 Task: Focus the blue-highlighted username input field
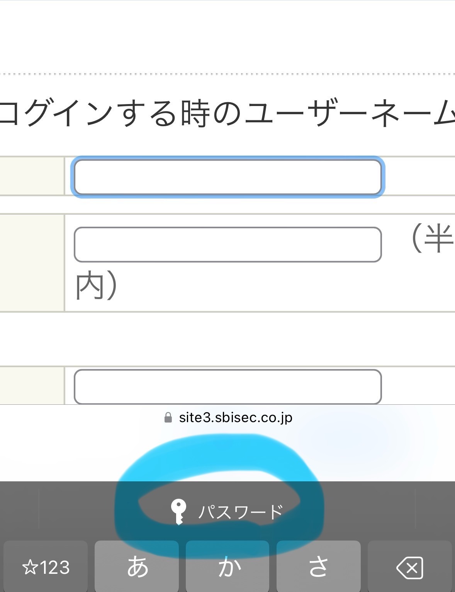pos(227,177)
